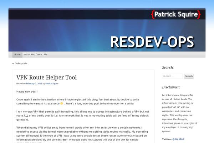Go to Older posts
This screenshot has width=214, height=143.
[20, 64]
